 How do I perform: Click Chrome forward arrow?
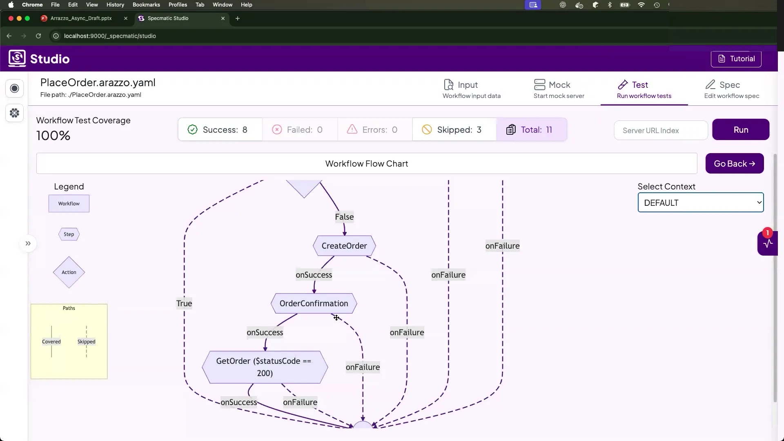[24, 36]
